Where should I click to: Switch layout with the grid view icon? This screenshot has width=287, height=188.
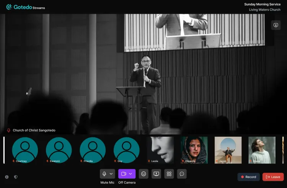(x=169, y=174)
